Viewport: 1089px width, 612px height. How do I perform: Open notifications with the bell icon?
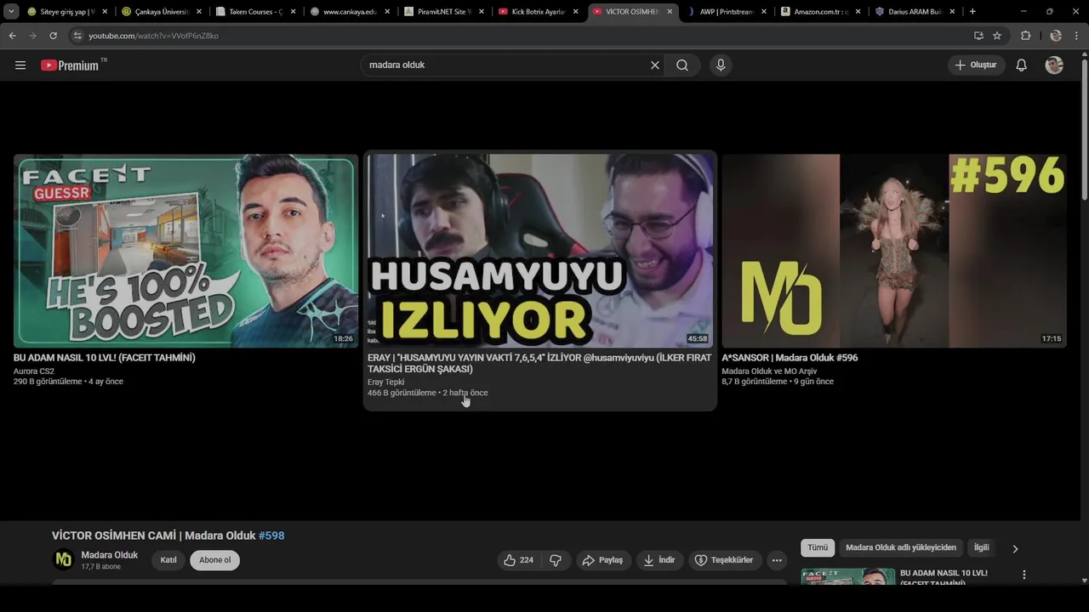pos(1022,65)
